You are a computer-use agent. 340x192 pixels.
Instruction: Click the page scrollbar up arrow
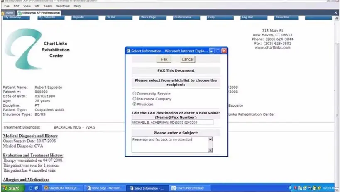click(x=337, y=18)
